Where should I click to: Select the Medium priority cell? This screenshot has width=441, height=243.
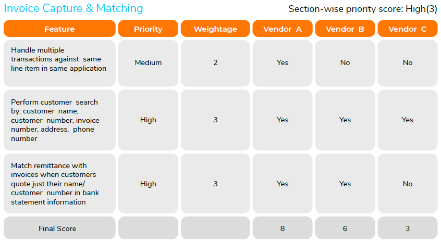pos(148,63)
